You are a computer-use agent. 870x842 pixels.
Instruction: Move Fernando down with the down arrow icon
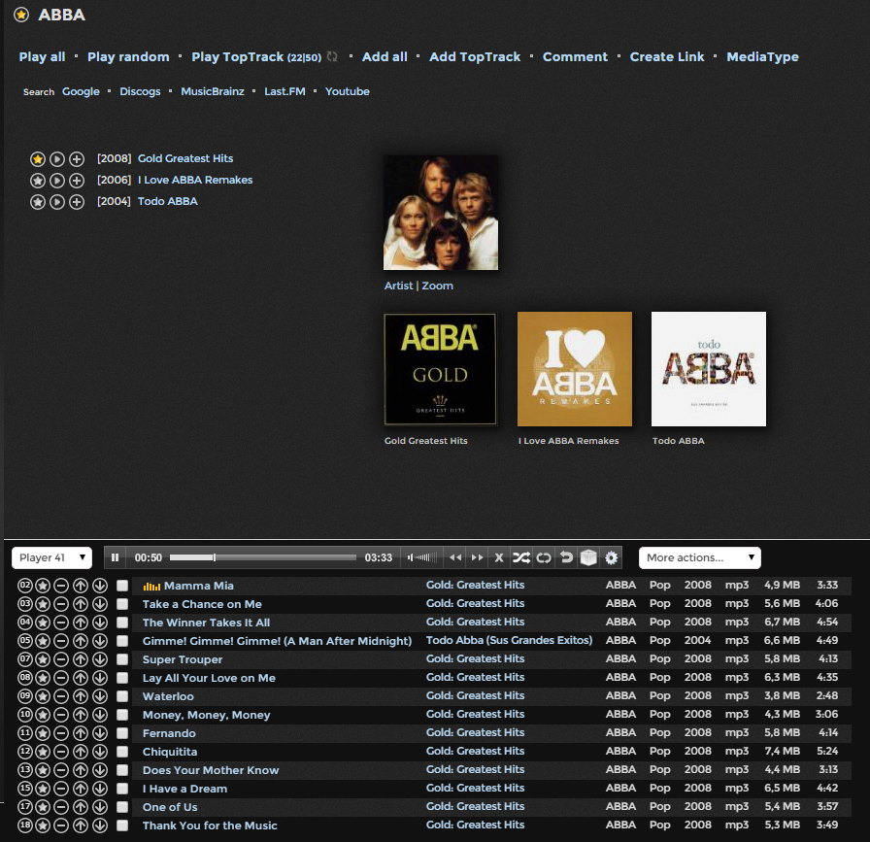(100, 733)
